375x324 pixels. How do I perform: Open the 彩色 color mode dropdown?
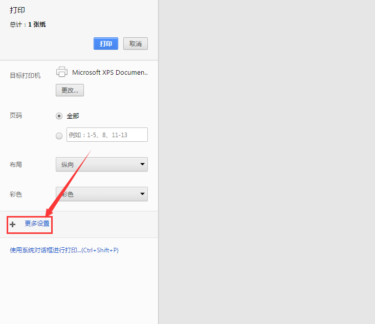(x=101, y=194)
